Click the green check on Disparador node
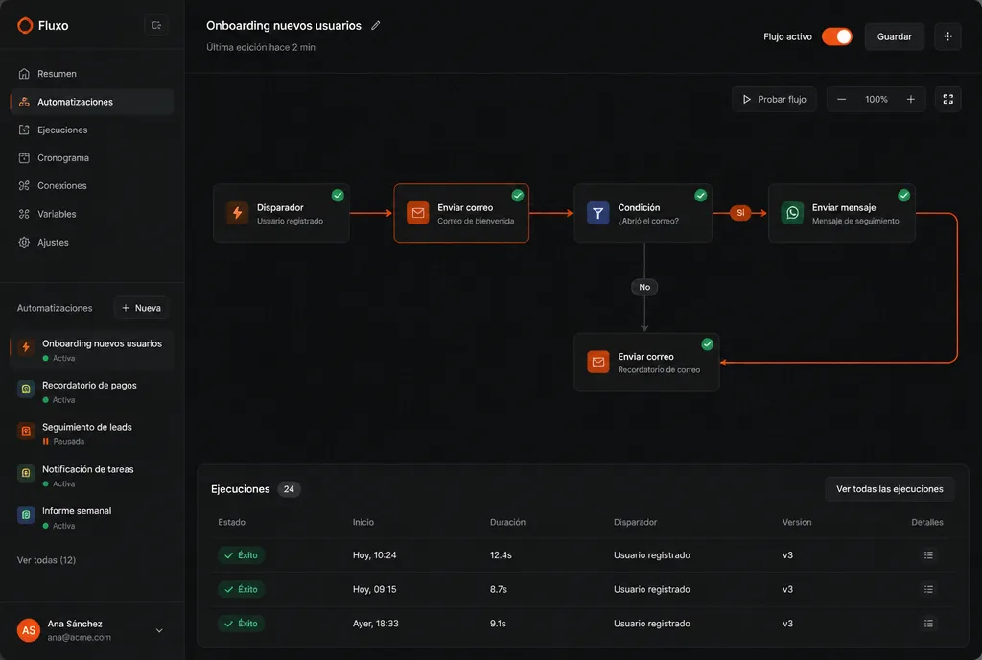This screenshot has width=982, height=660. (338, 196)
